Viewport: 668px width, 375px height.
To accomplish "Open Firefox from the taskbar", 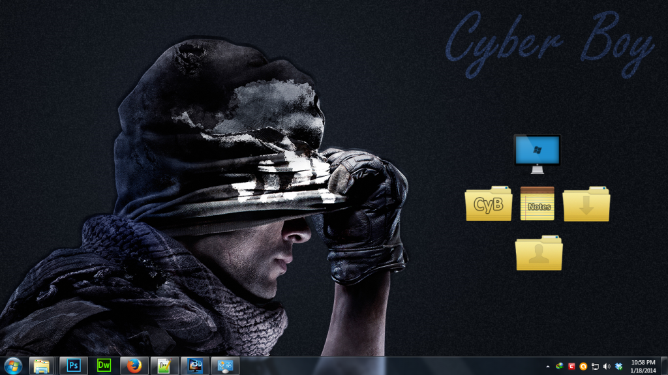I will click(x=134, y=366).
